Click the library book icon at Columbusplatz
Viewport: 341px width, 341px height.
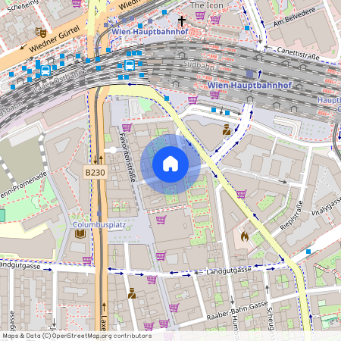pyautogui.click(x=80, y=233)
